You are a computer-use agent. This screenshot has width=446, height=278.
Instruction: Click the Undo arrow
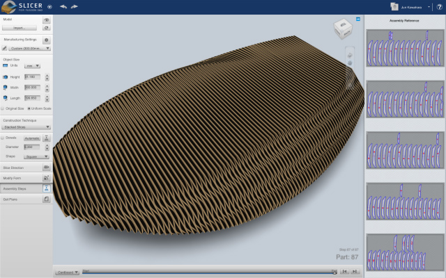(x=63, y=6)
